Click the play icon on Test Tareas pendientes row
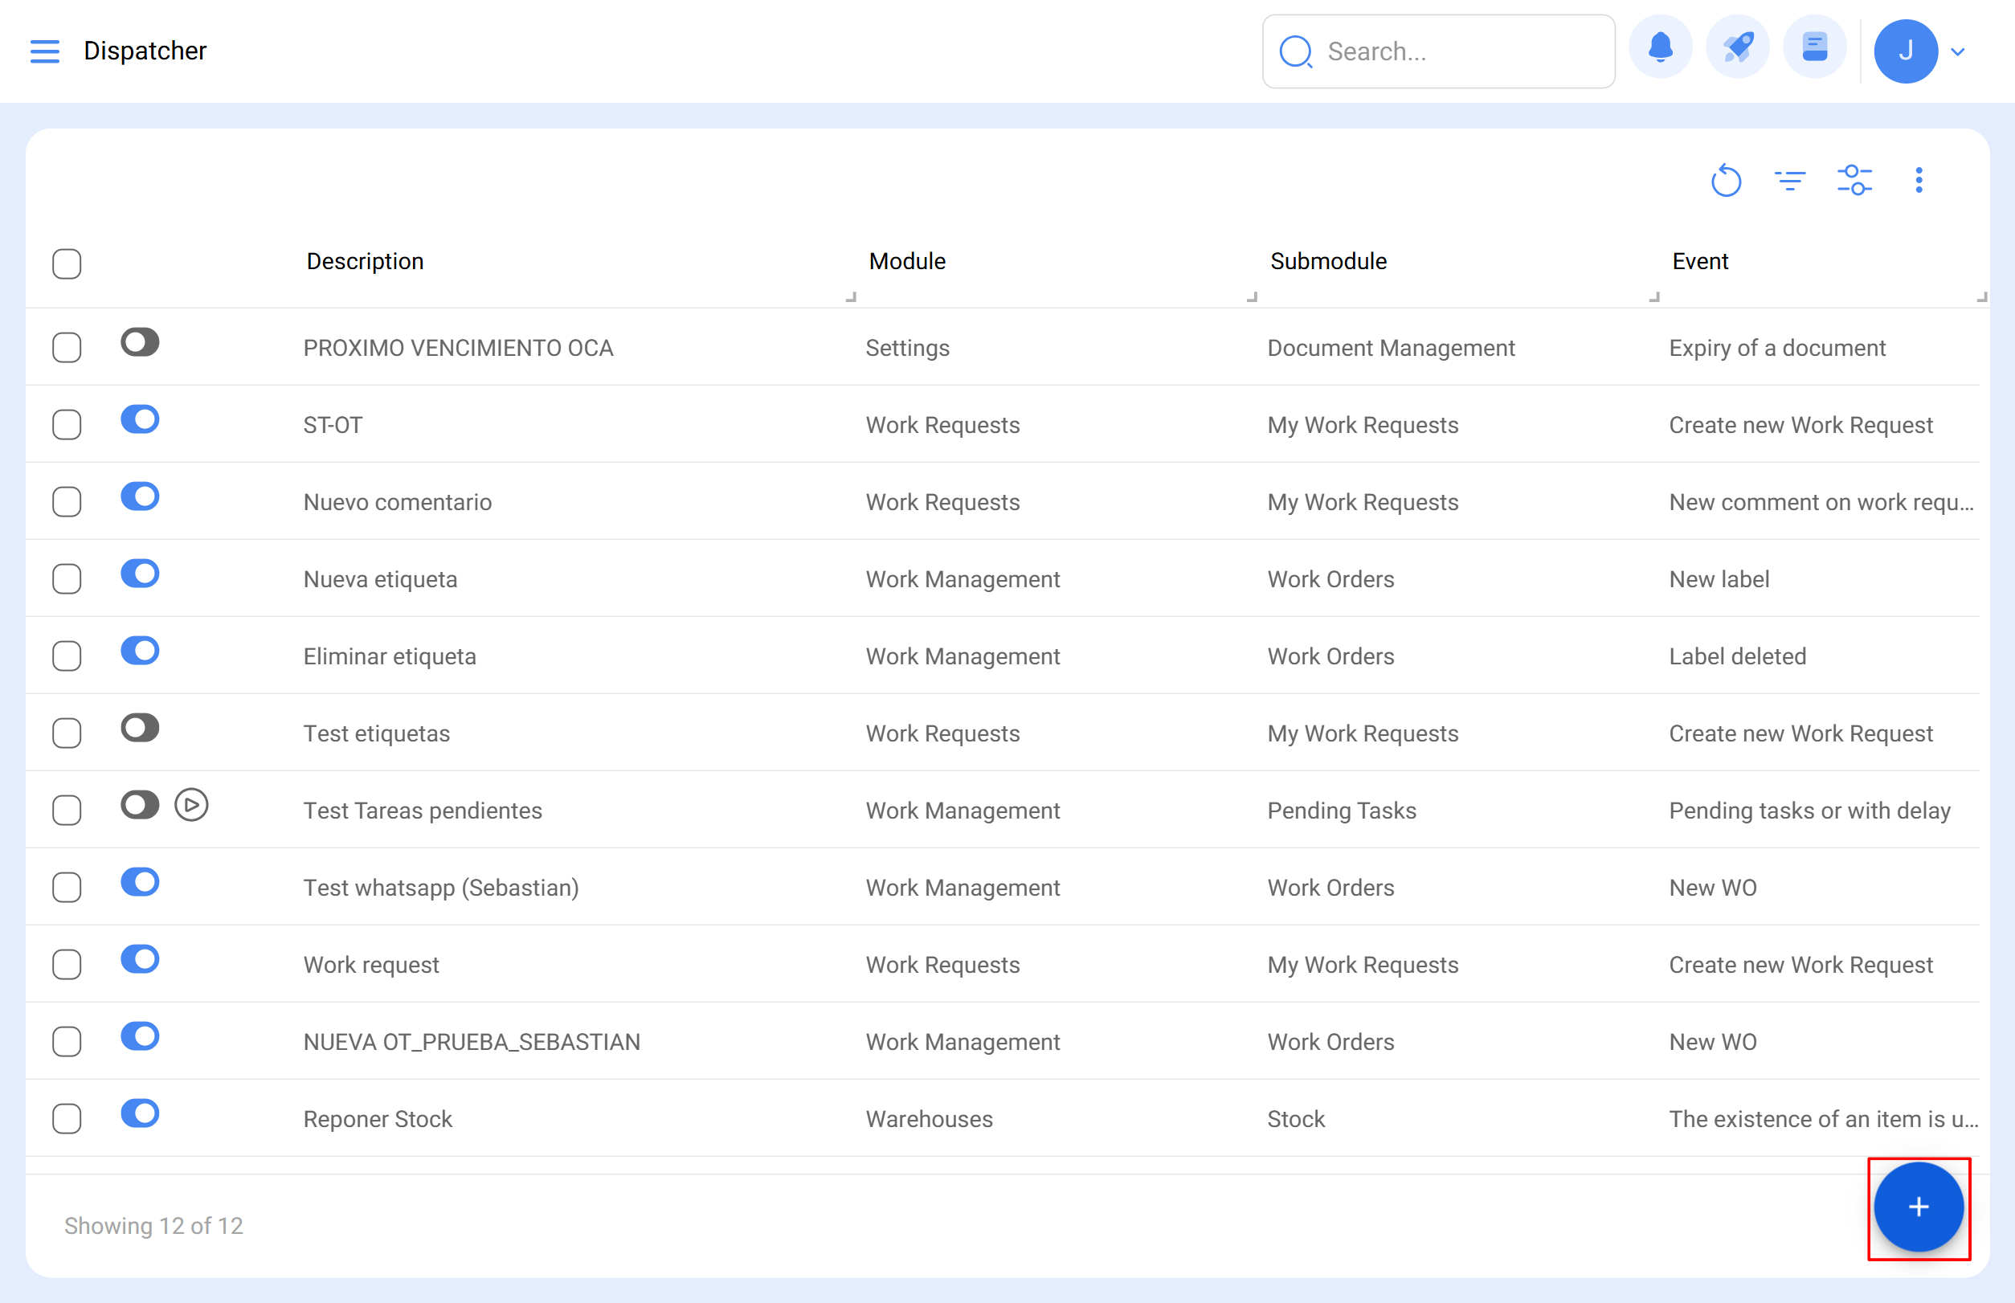The image size is (2015, 1303). click(191, 806)
